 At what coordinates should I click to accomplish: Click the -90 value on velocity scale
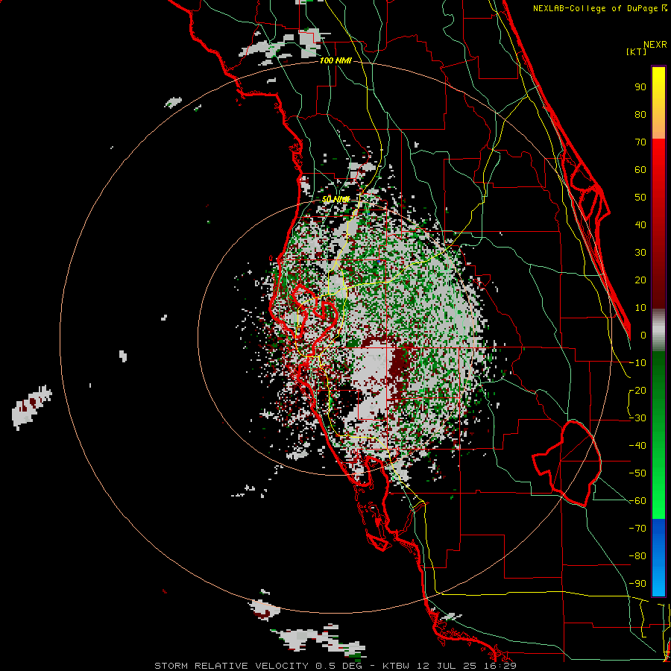coord(637,584)
